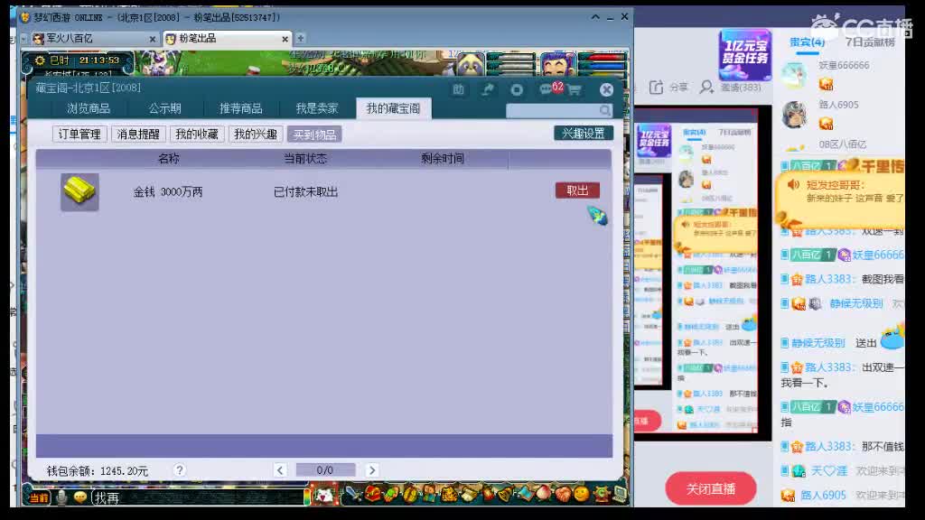Open the shopping cart icon
Image resolution: width=925 pixels, height=520 pixels.
(574, 89)
